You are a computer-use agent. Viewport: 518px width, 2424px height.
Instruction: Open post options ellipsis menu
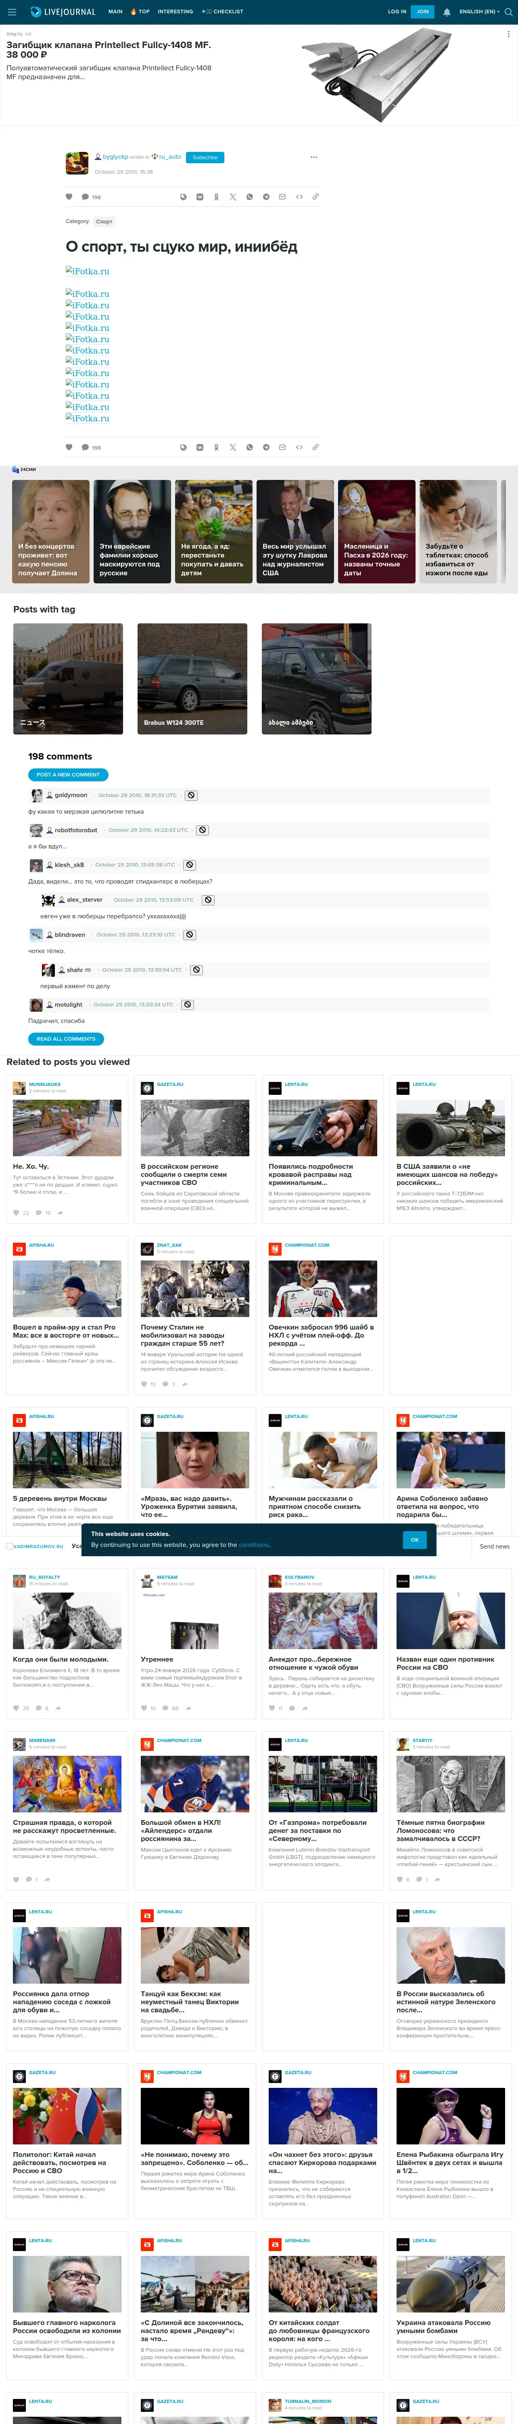point(313,157)
